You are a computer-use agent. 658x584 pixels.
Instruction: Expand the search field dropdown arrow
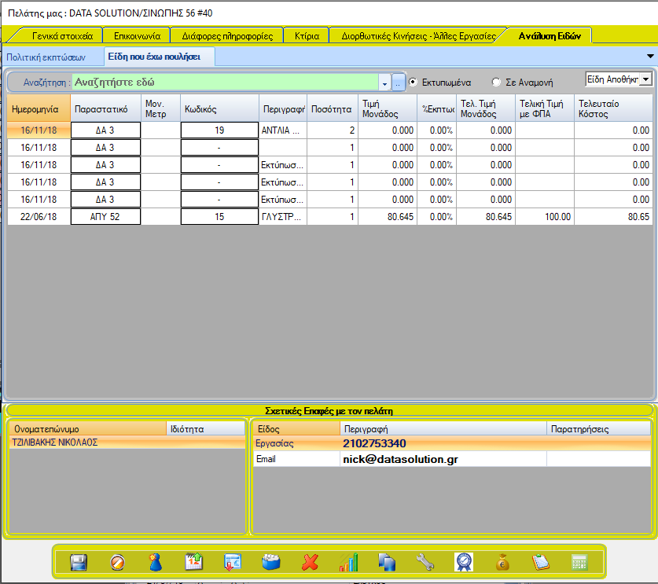384,83
